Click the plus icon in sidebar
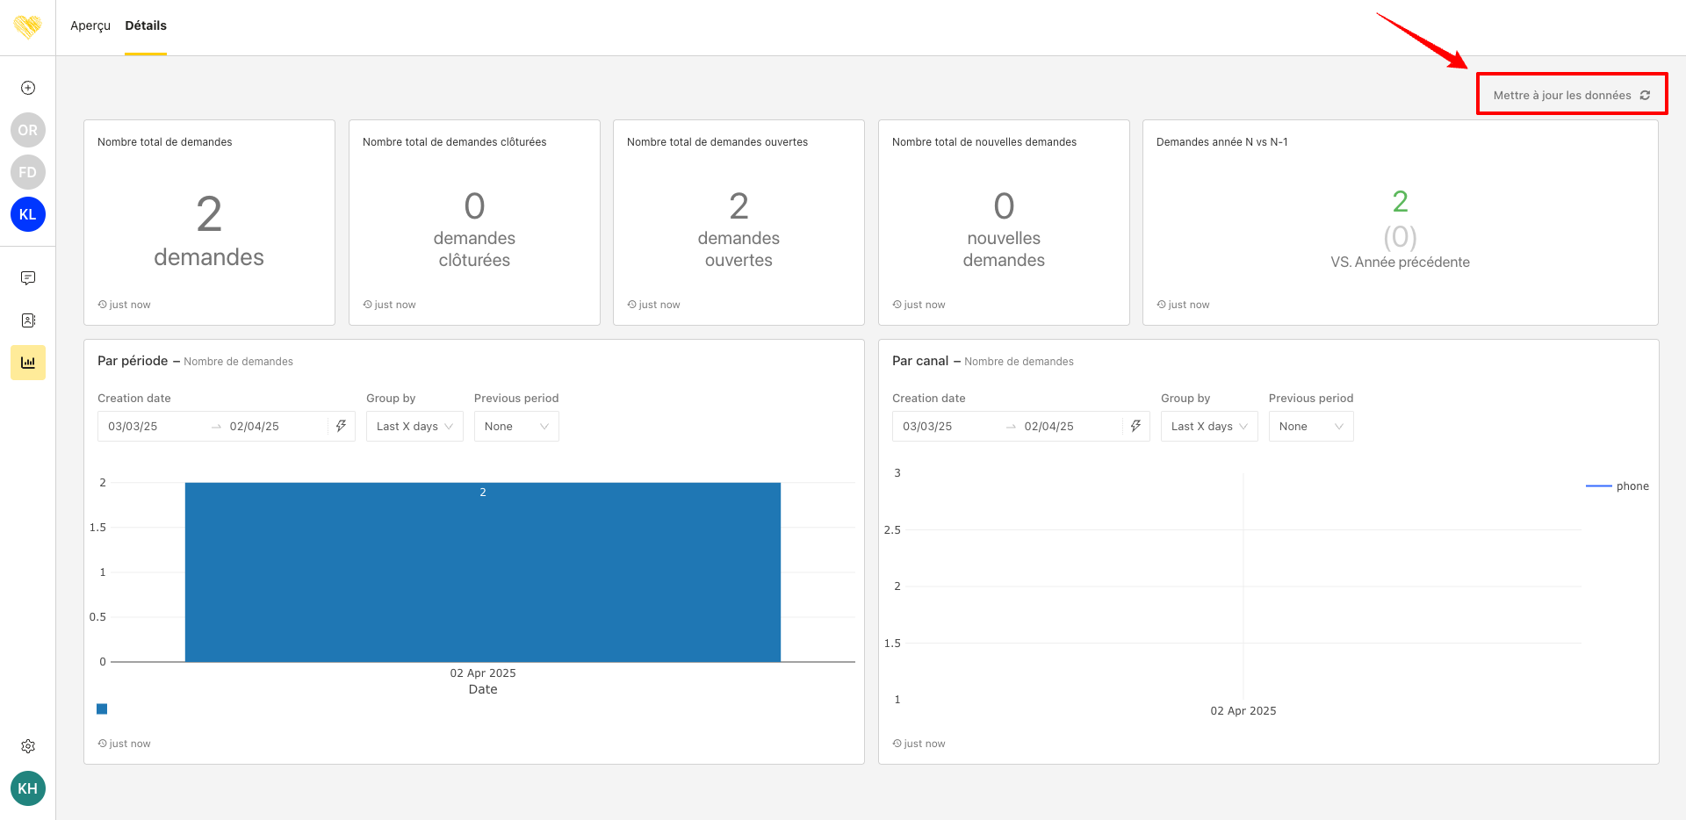Viewport: 1686px width, 820px height. (x=28, y=88)
